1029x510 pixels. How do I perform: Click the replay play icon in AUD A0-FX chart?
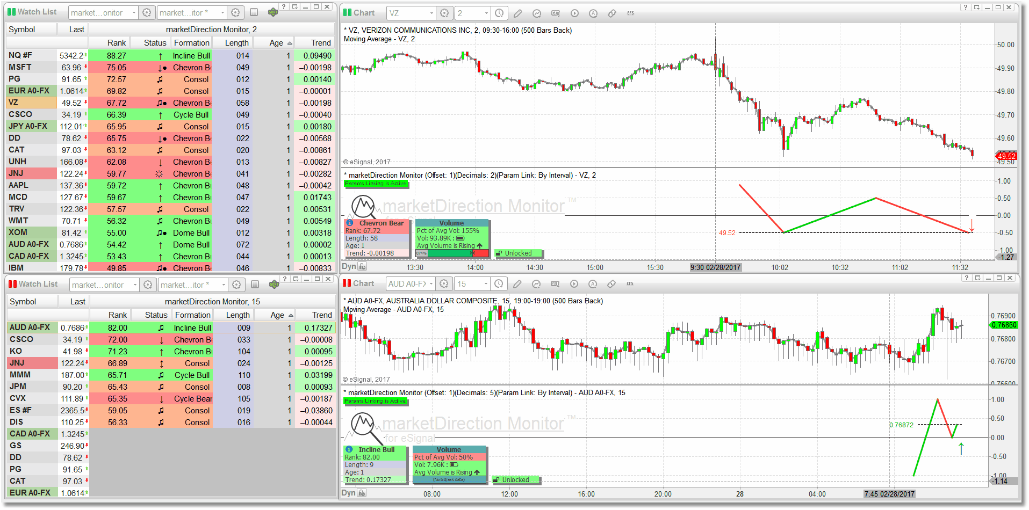click(574, 284)
